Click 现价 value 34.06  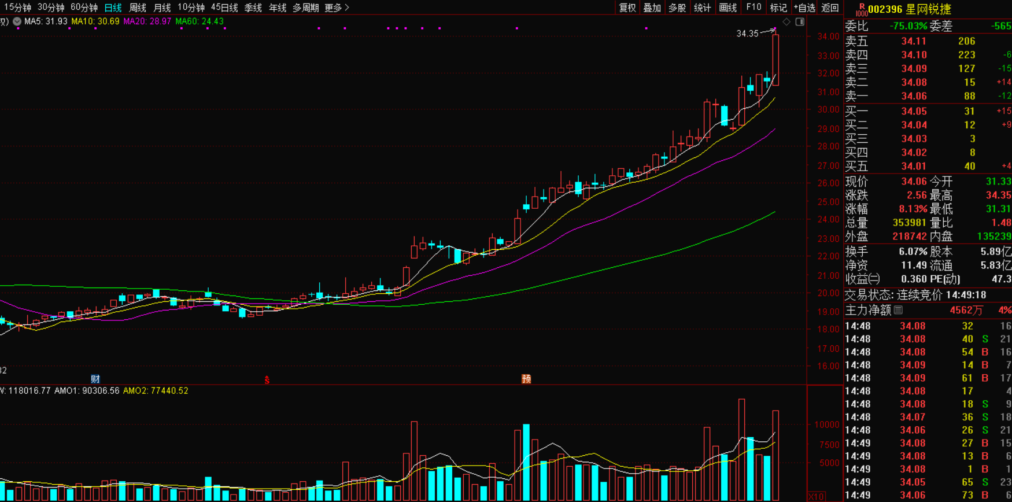point(914,182)
